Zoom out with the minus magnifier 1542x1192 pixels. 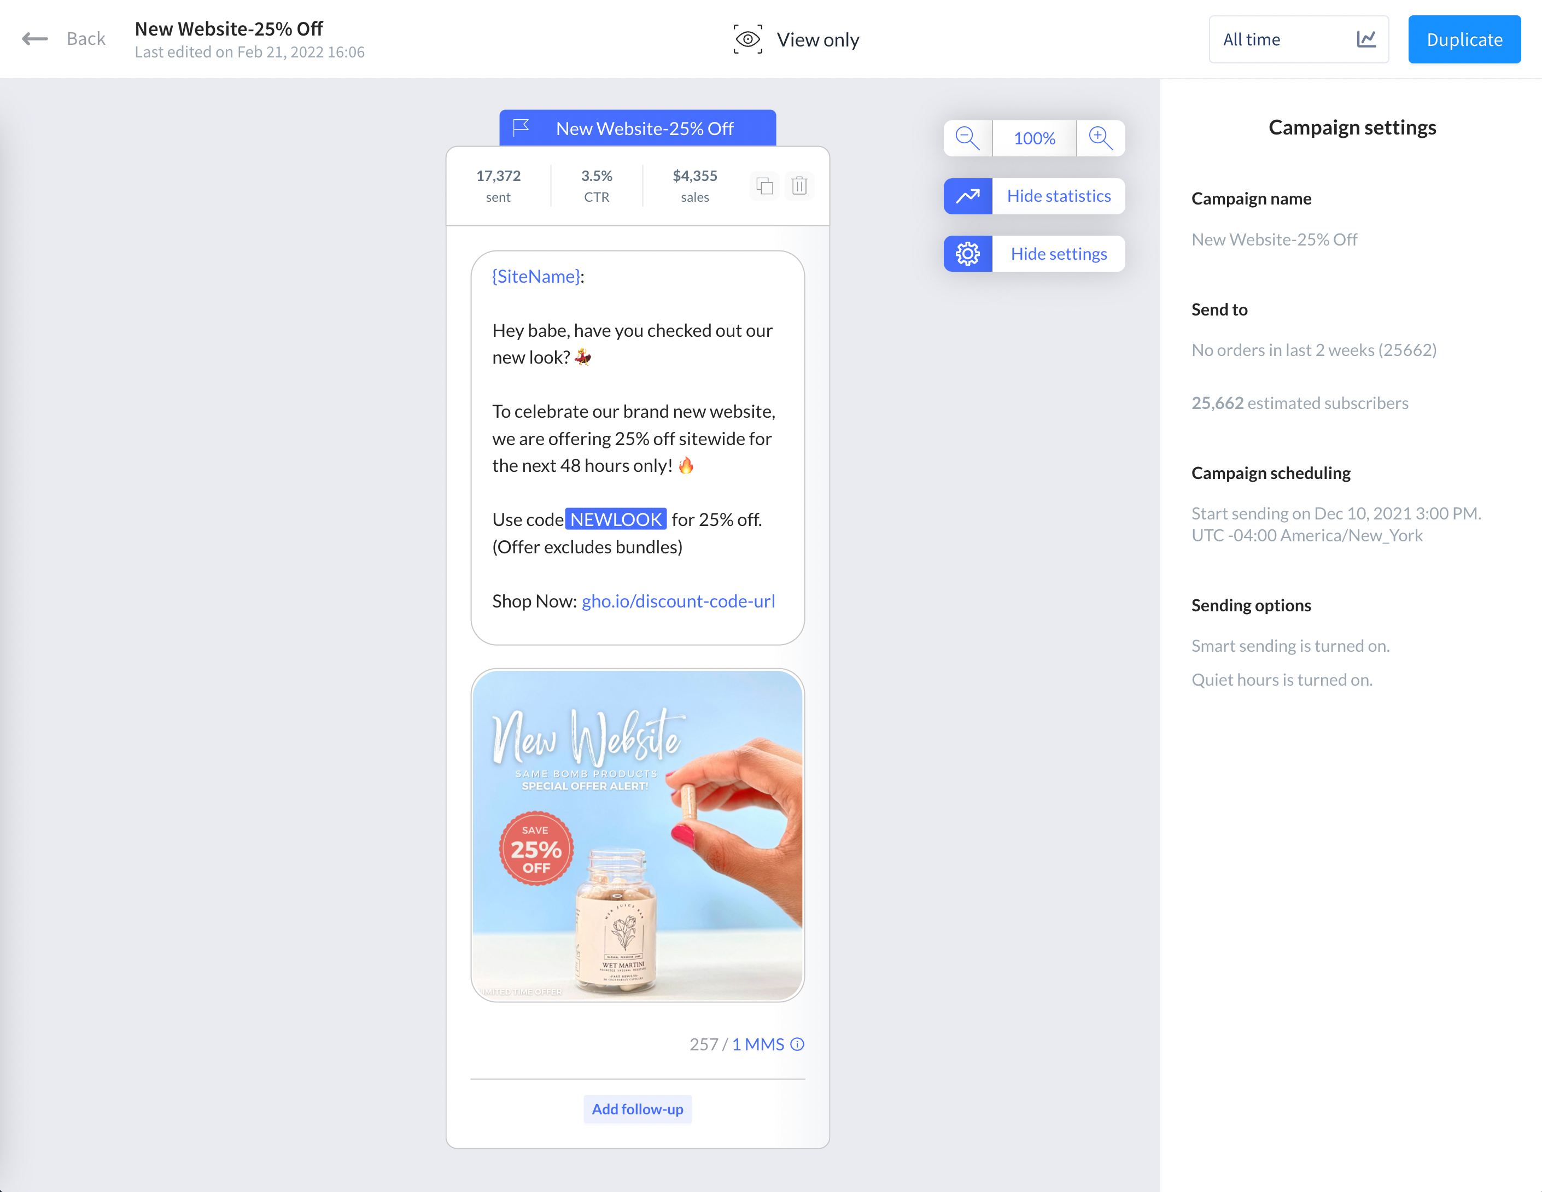(968, 138)
